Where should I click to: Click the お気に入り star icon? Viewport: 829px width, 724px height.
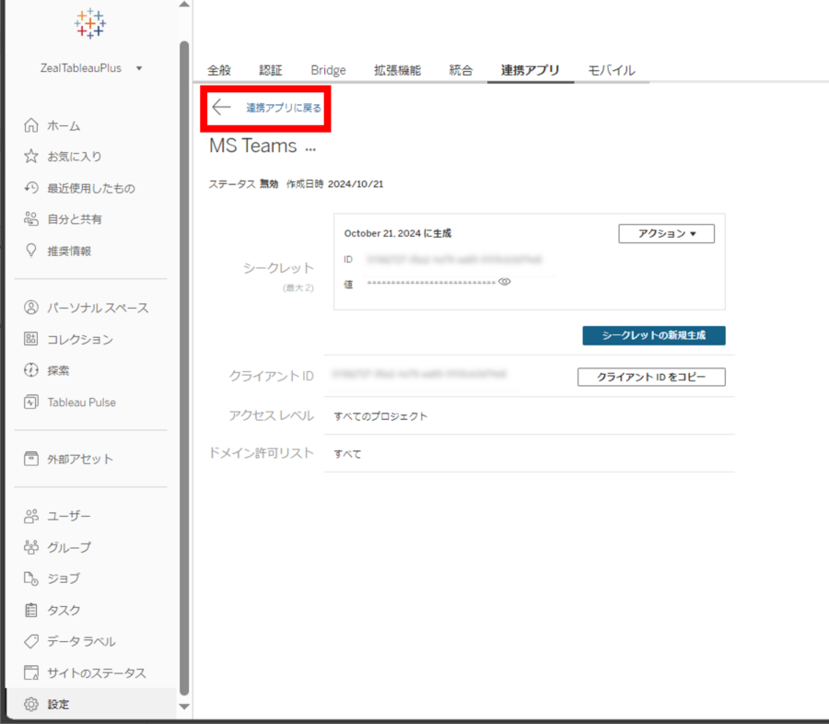click(x=31, y=156)
